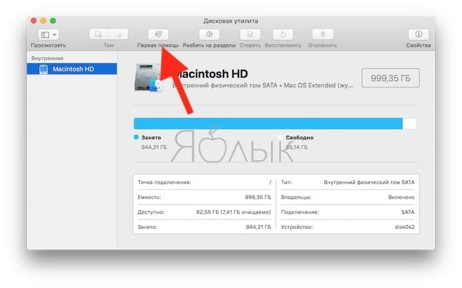Click the Дисковая утилита window title
This screenshot has width=462, height=288.
(x=231, y=21)
